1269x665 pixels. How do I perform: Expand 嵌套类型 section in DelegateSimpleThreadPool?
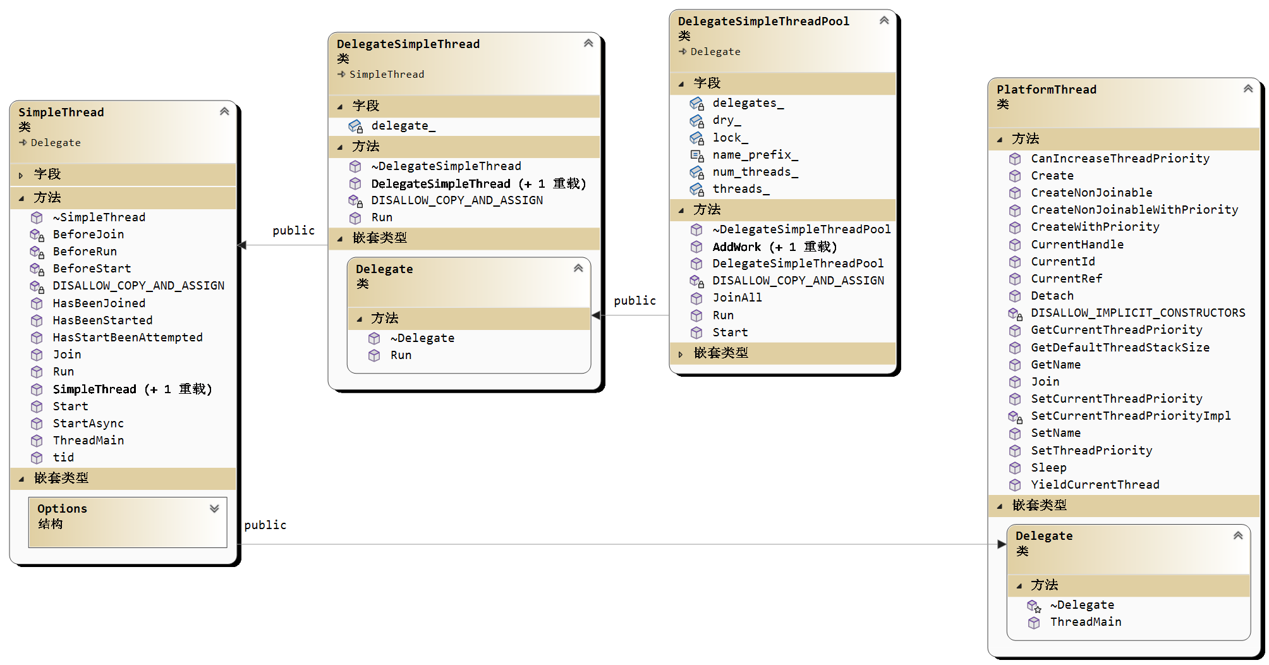pyautogui.click(x=681, y=354)
